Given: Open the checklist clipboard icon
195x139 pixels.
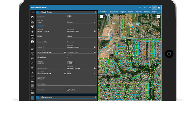Looking at the screenshot, I should [x=32, y=37].
